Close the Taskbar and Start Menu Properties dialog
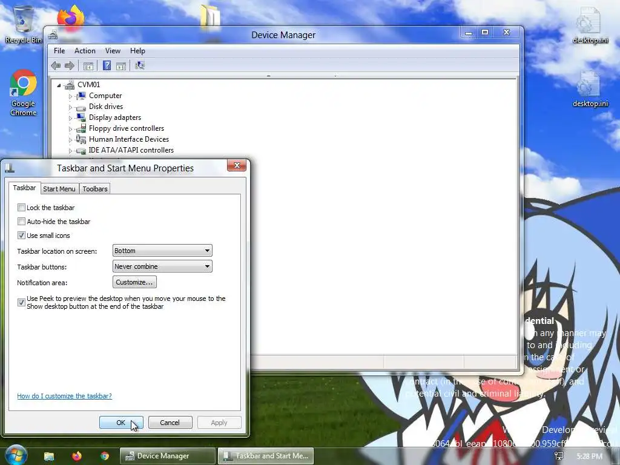Image resolution: width=620 pixels, height=465 pixels. click(237, 165)
